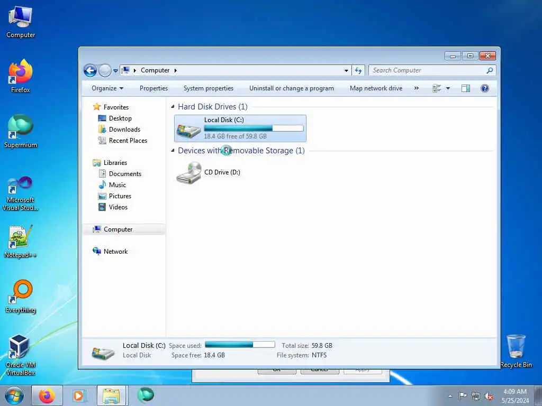The image size is (542, 406).
Task: Select Network in navigation pane
Action: [x=115, y=251]
